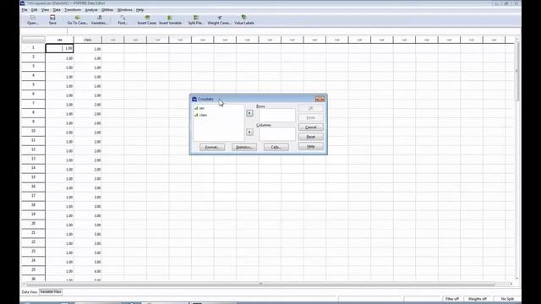
Task: Open the Transform menu
Action: click(73, 10)
